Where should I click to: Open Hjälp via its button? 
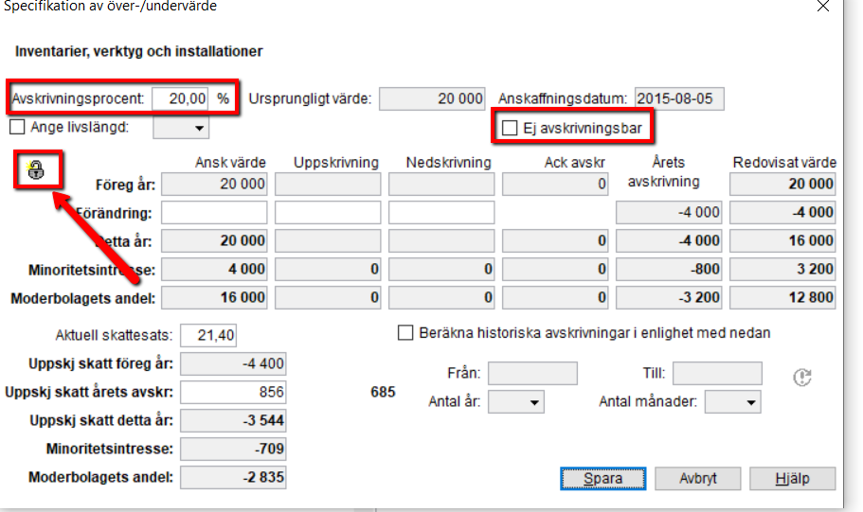pyautogui.click(x=793, y=479)
